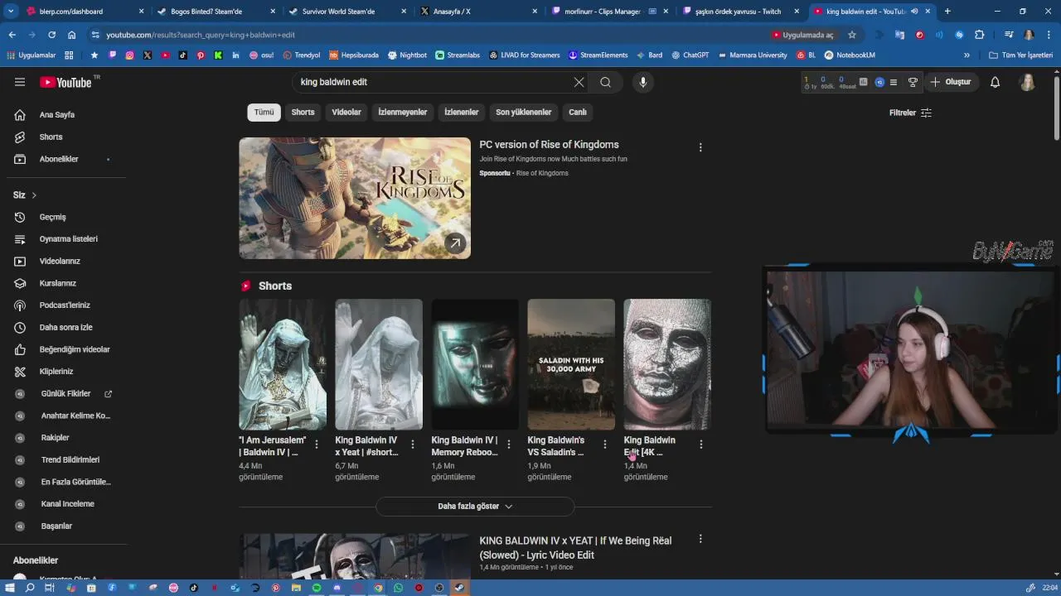This screenshot has width=1061, height=596.
Task: Open options for King Baldwin Edit 4K short
Action: click(701, 445)
